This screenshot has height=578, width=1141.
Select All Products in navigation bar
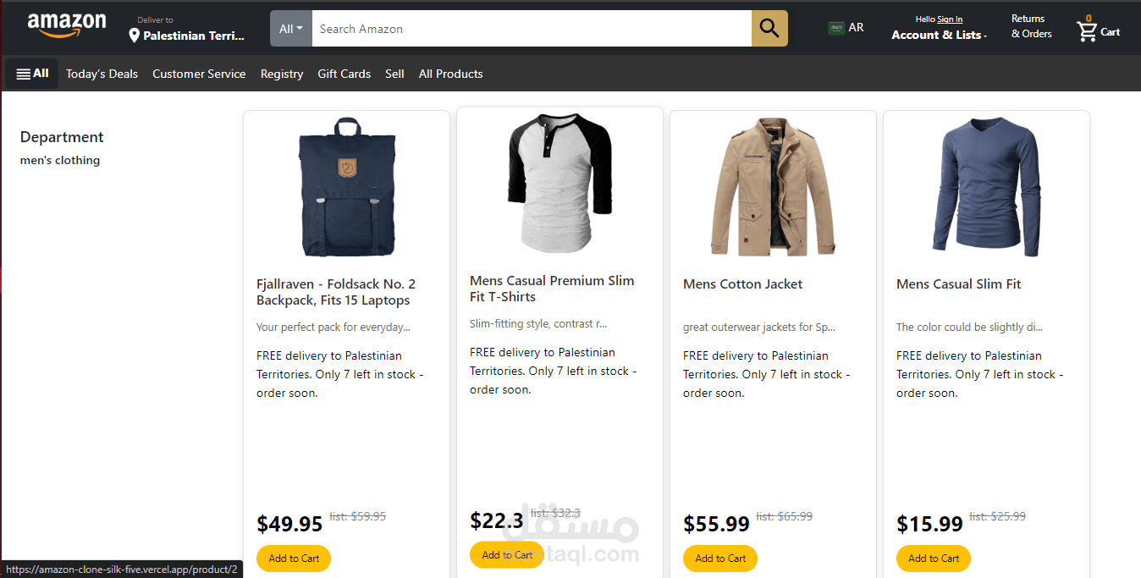(x=450, y=74)
